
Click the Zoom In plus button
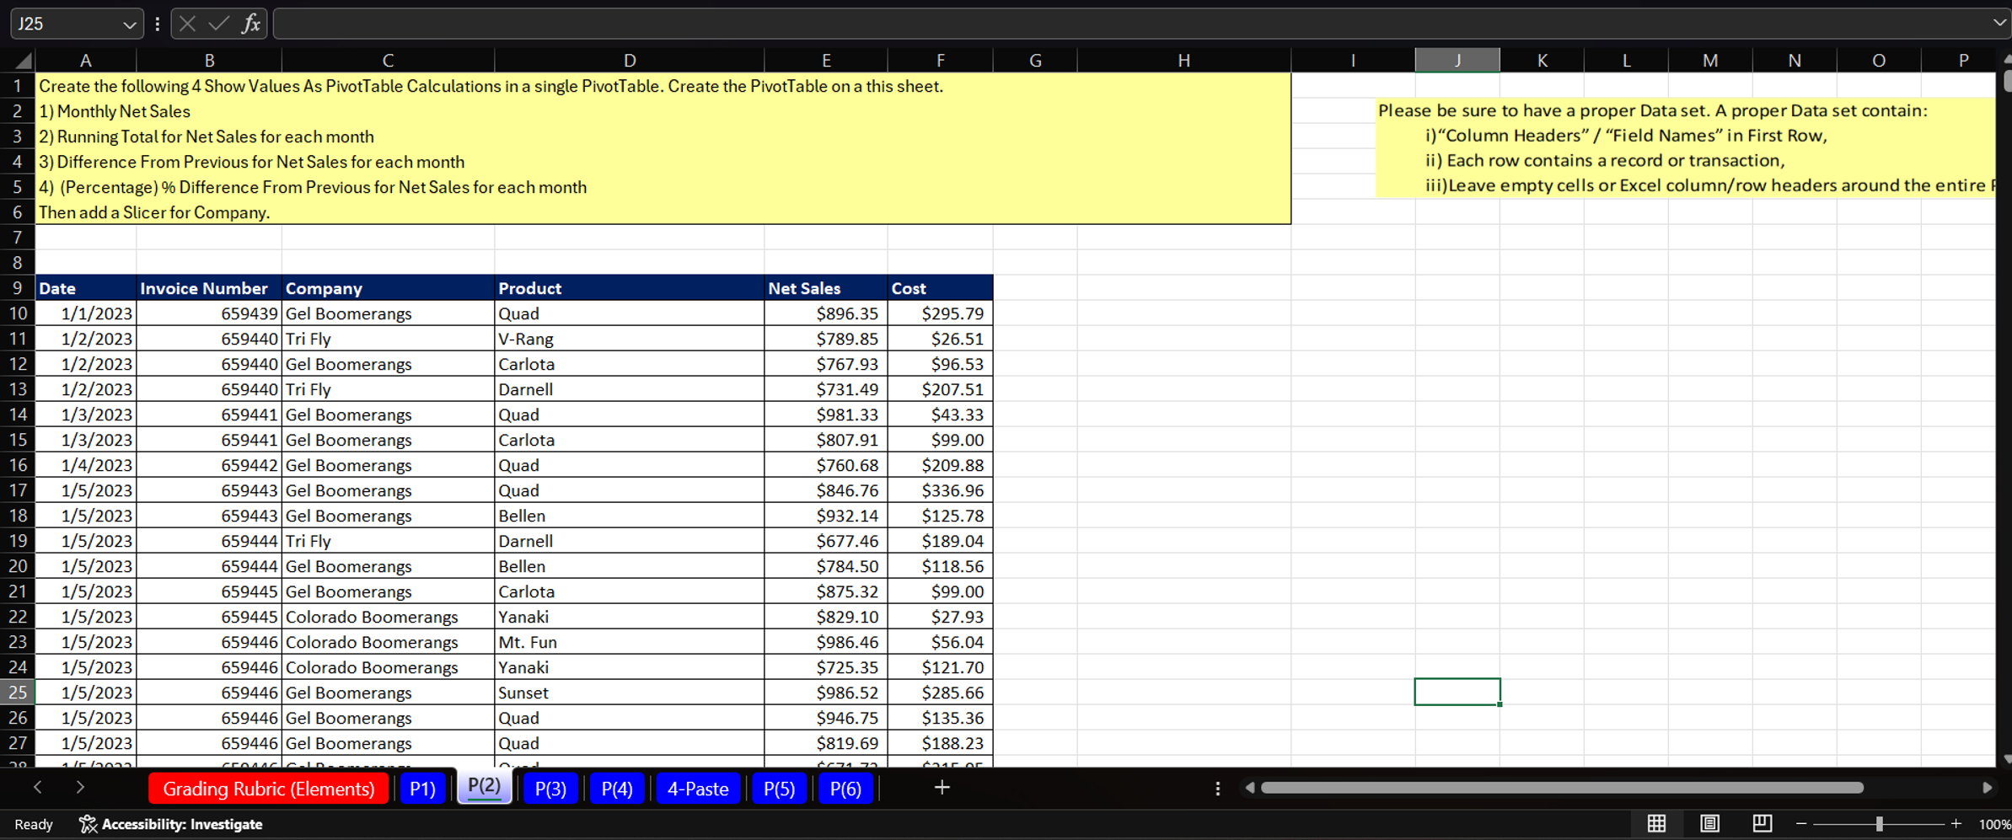pyautogui.click(x=1956, y=824)
